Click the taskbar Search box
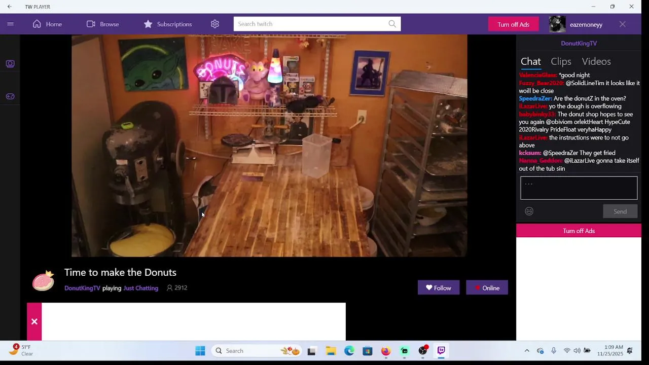Screen dimensions: 649x365 click(256, 351)
